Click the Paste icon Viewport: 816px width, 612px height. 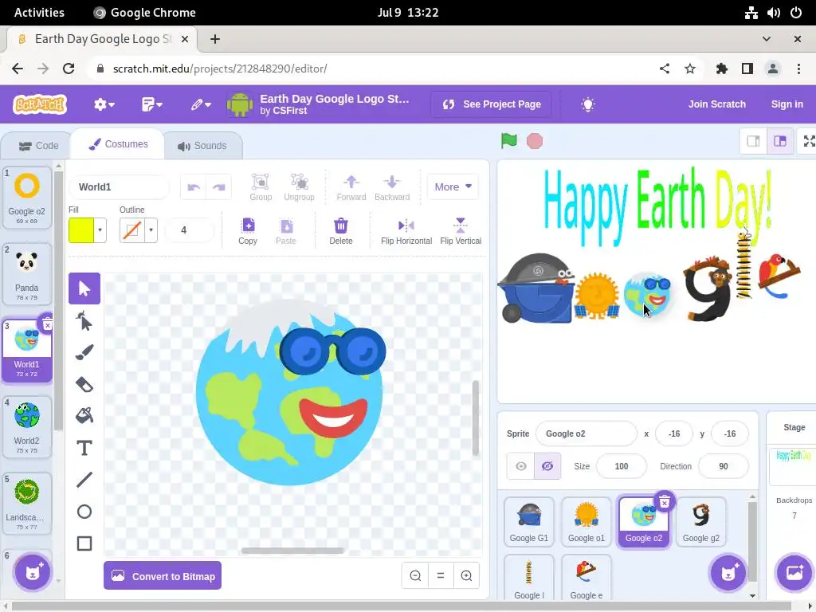pyautogui.click(x=286, y=231)
